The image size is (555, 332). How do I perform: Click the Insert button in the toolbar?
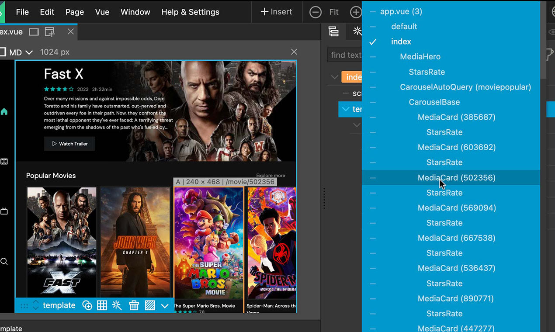(x=276, y=12)
